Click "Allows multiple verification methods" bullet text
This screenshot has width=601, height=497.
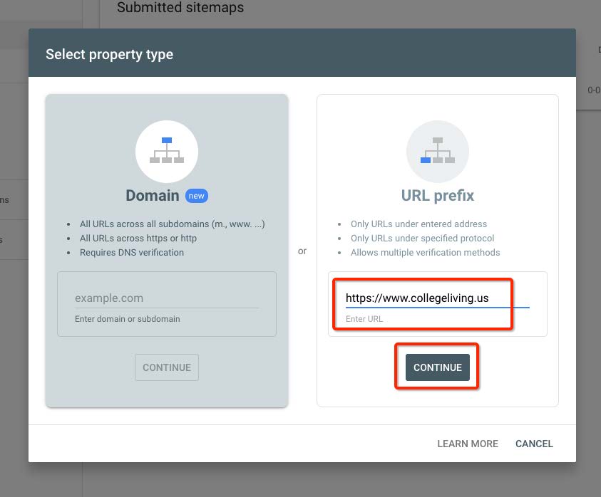pyautogui.click(x=425, y=252)
